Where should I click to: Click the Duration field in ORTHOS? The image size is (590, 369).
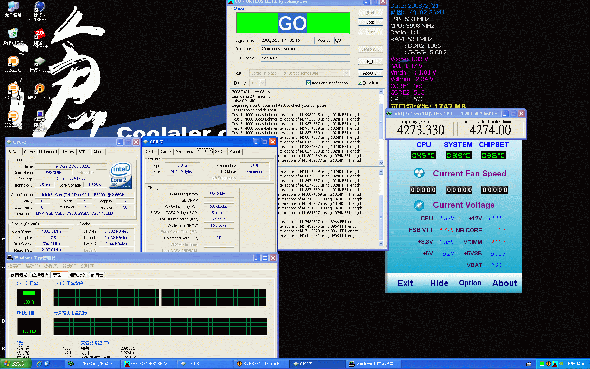[305, 49]
